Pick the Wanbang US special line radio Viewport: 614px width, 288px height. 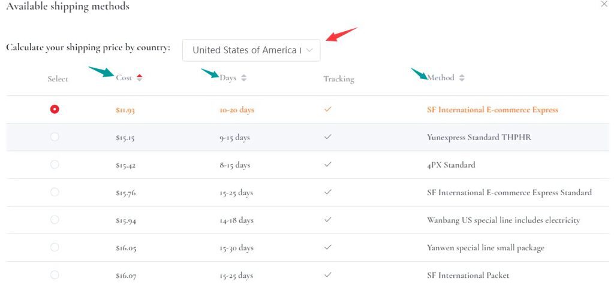pos(55,220)
